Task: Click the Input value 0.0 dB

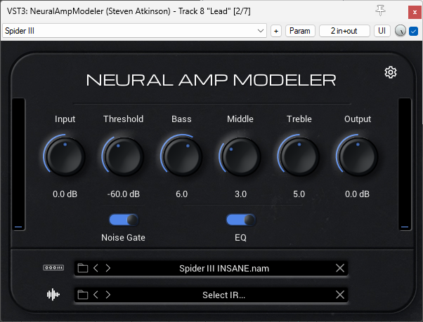Action: tap(65, 194)
